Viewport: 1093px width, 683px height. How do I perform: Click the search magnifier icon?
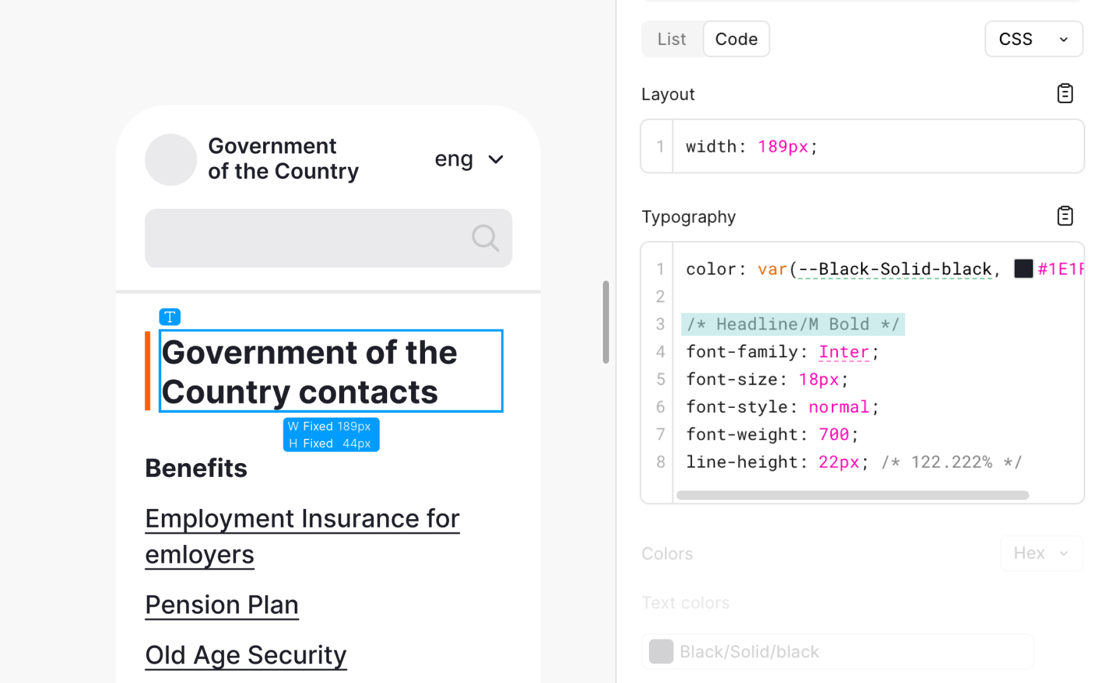tap(485, 238)
